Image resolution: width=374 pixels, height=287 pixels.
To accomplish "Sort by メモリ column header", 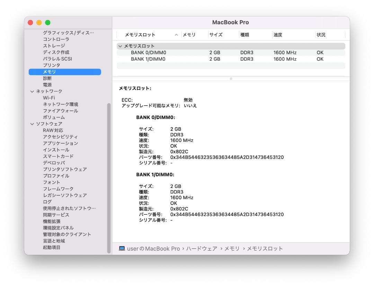I will coord(195,35).
